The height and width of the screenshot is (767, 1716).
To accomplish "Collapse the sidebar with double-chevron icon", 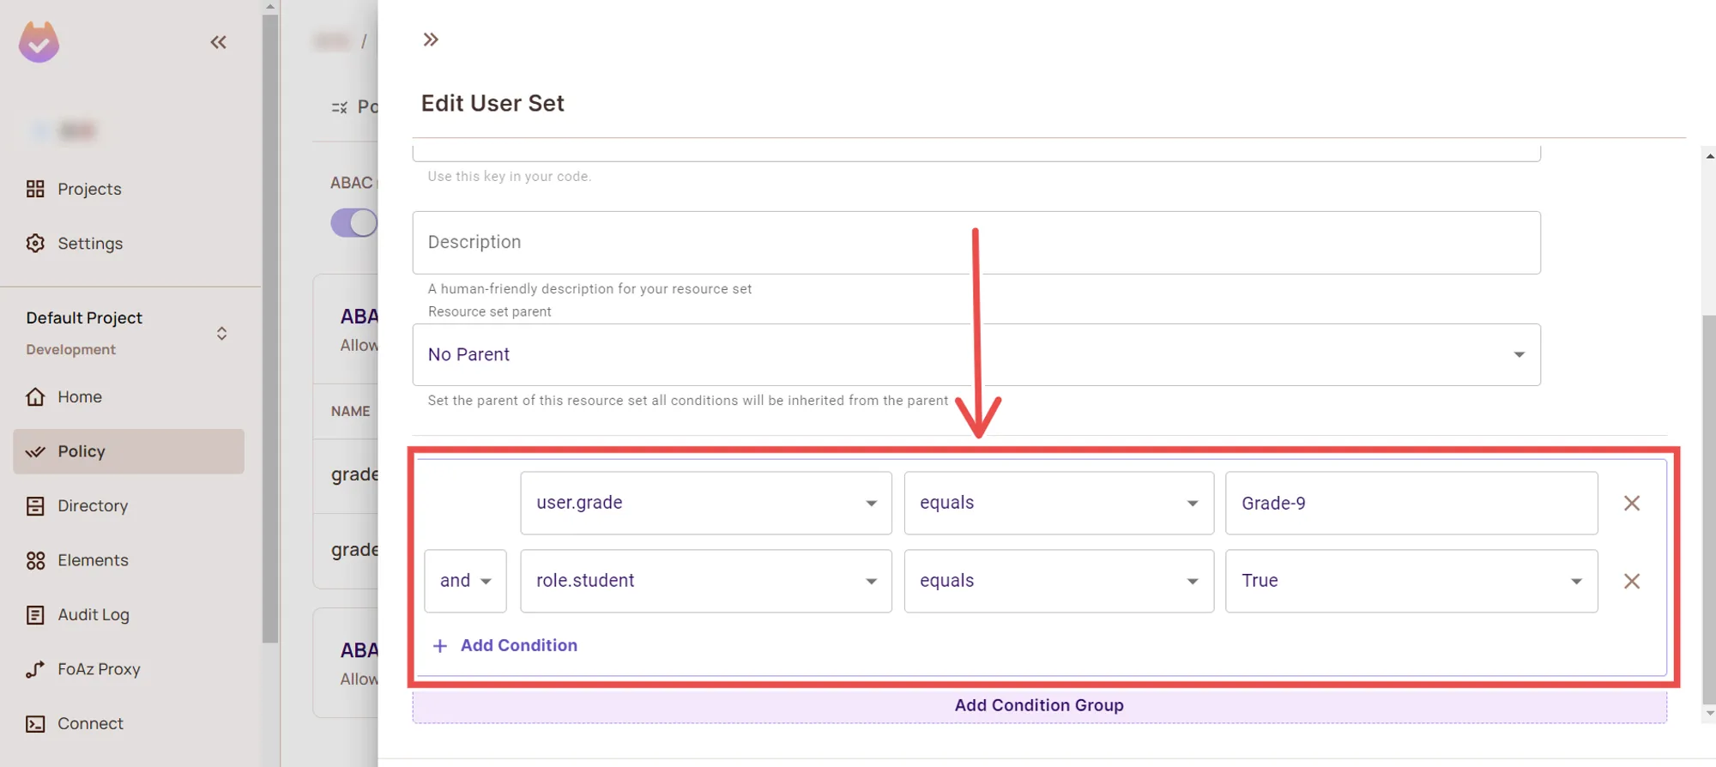I will tap(219, 42).
